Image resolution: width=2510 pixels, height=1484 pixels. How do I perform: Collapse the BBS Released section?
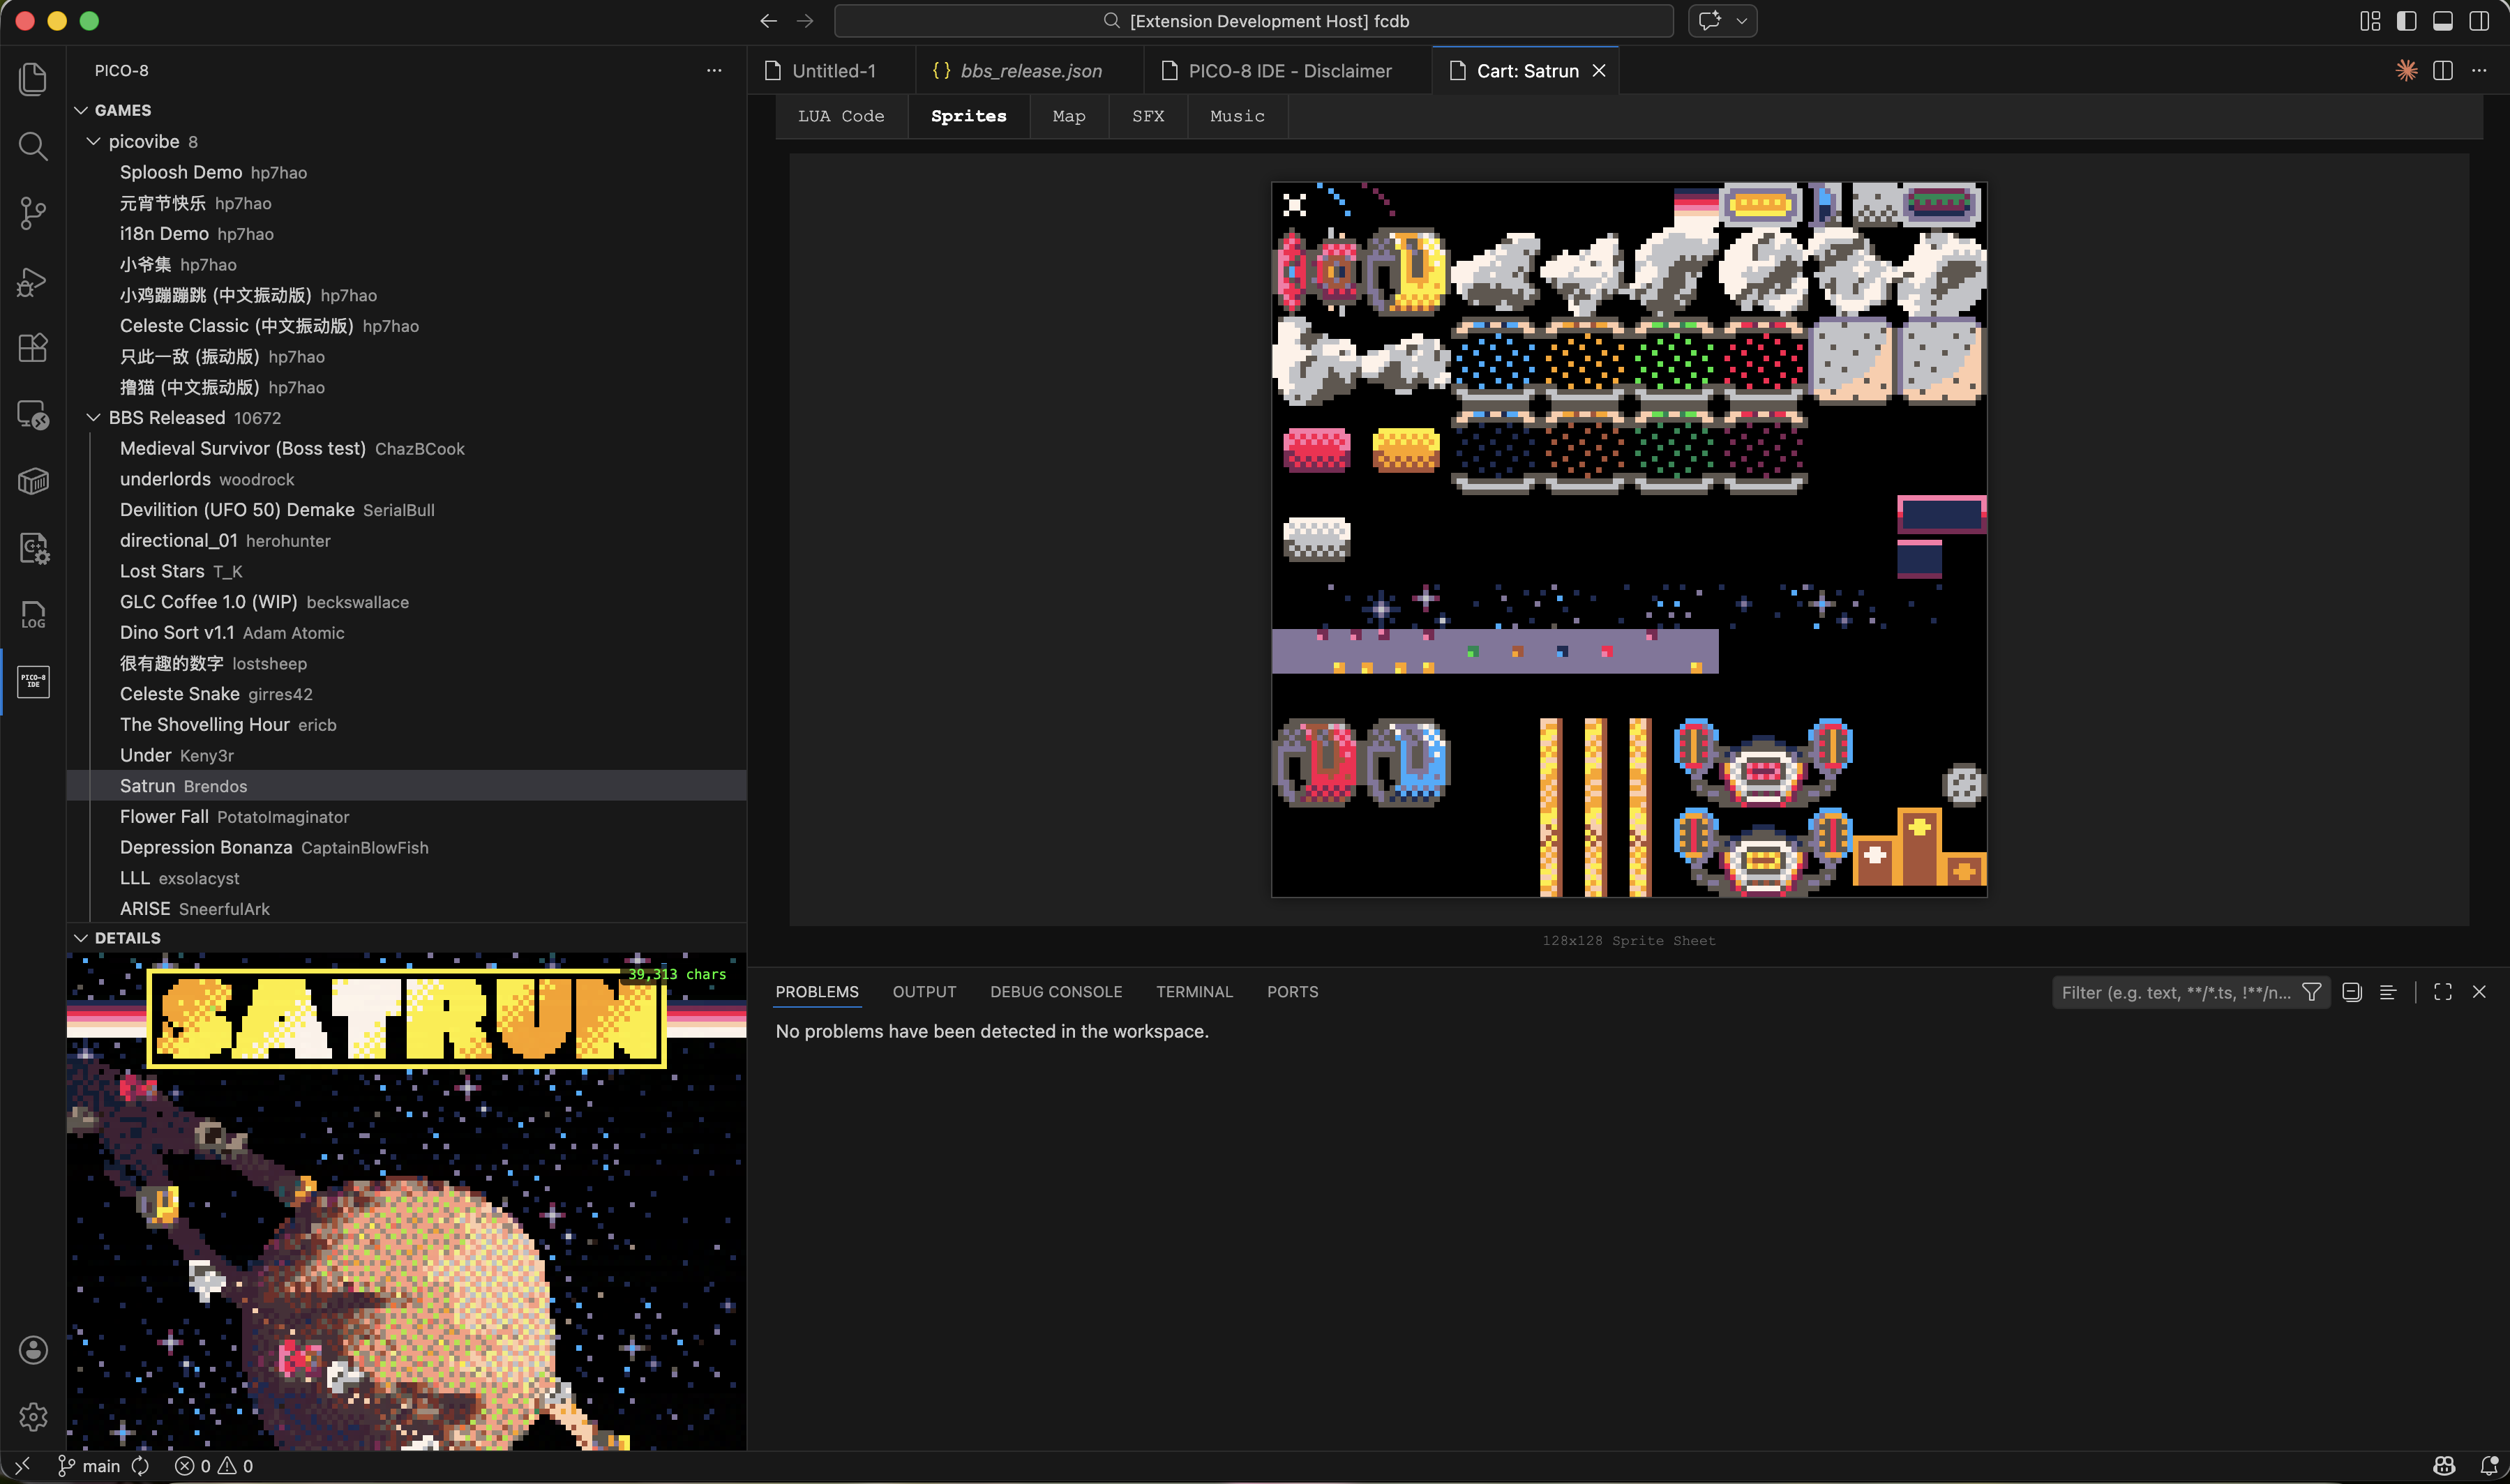(x=93, y=417)
